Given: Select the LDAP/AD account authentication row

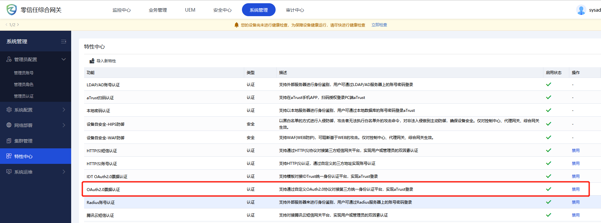Looking at the screenshot, I should point(103,85).
